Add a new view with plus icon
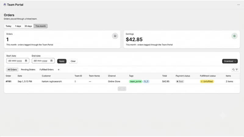This screenshot has width=244, height=137. tap(59, 70)
